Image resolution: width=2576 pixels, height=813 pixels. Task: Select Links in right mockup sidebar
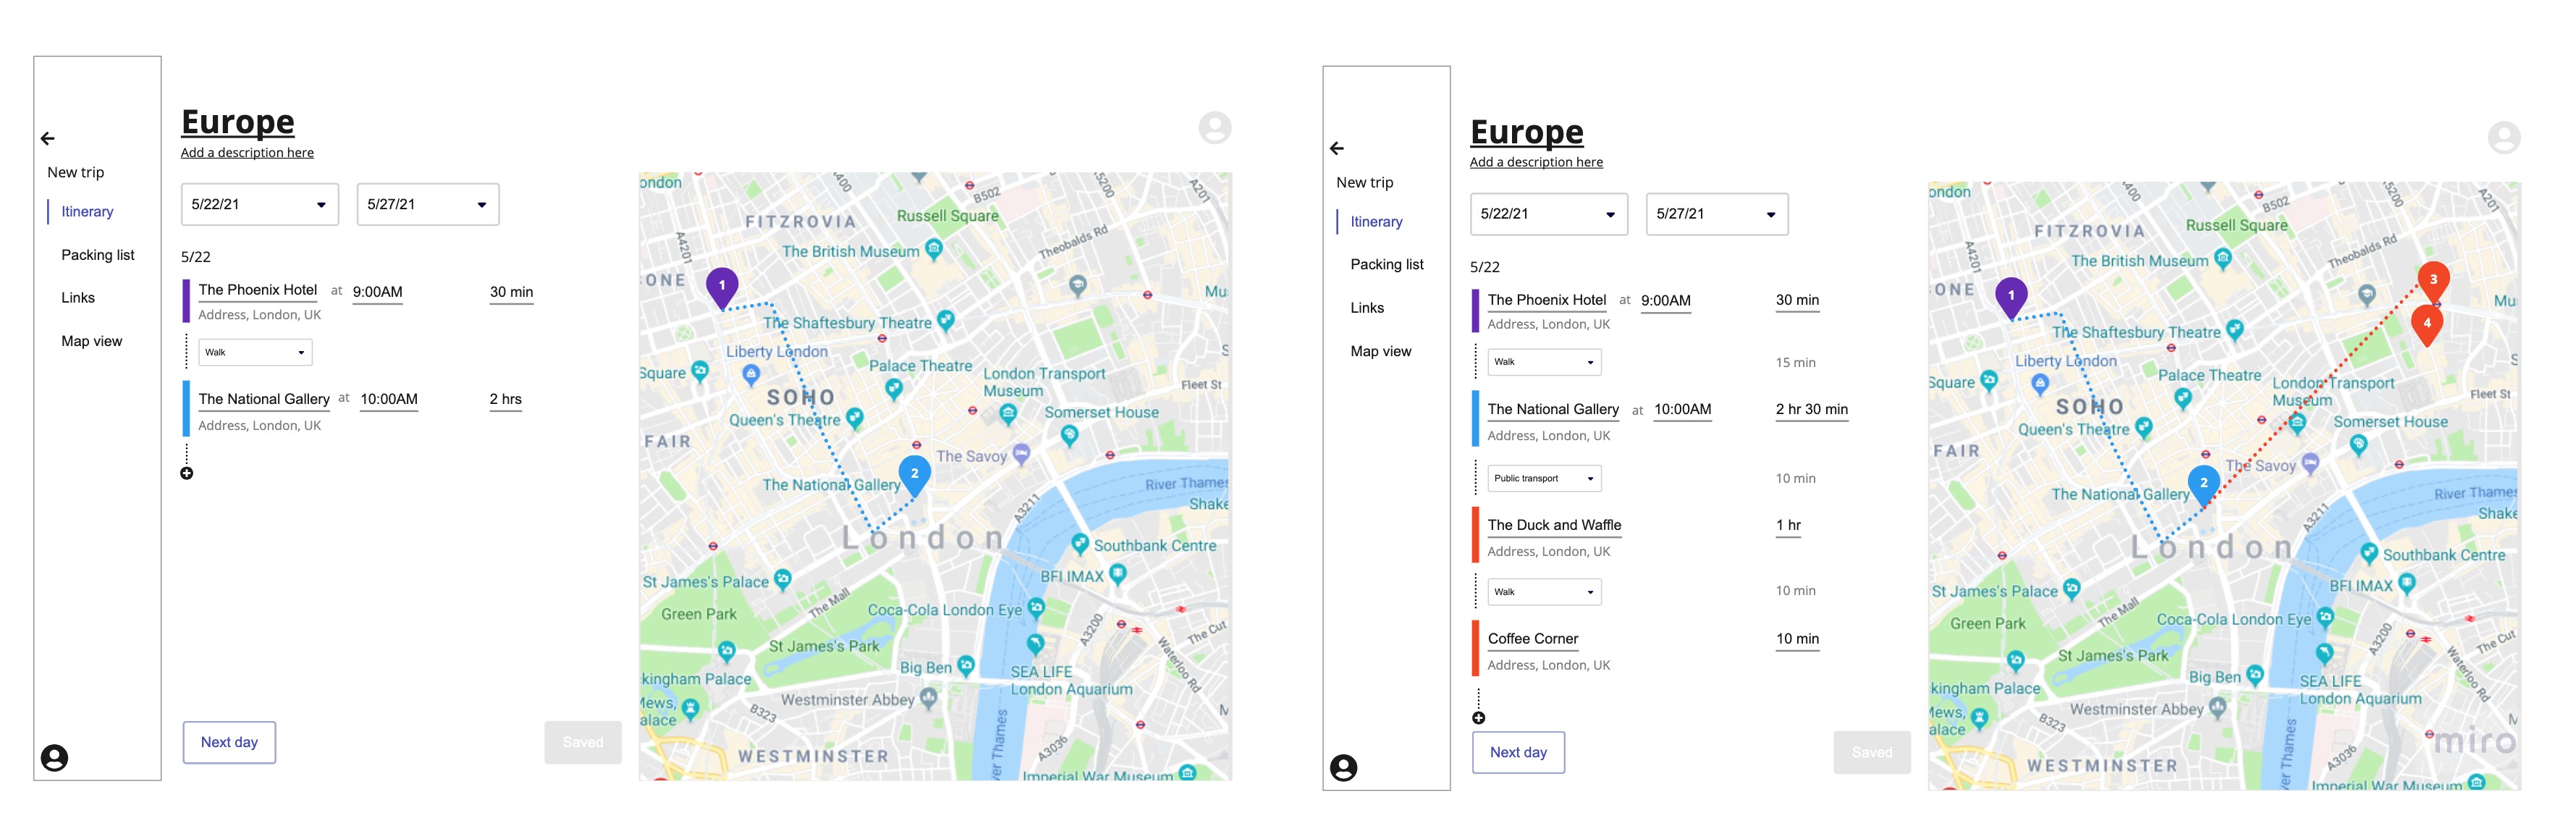click(1367, 308)
